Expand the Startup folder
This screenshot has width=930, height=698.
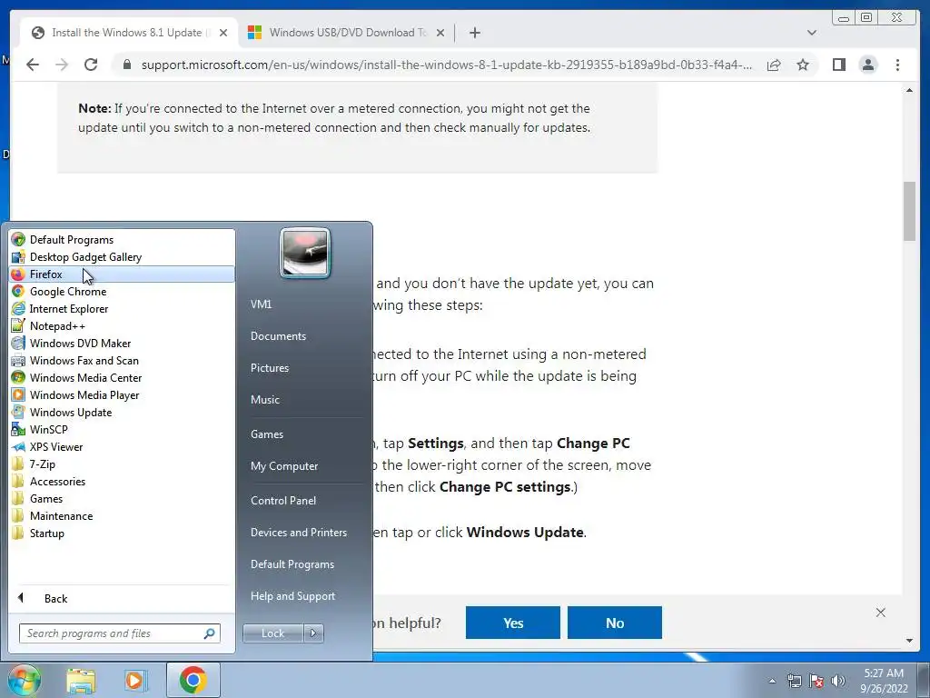point(122,533)
